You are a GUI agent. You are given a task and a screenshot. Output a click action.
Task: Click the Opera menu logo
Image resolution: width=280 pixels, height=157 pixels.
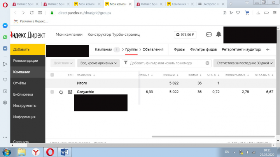5,5
